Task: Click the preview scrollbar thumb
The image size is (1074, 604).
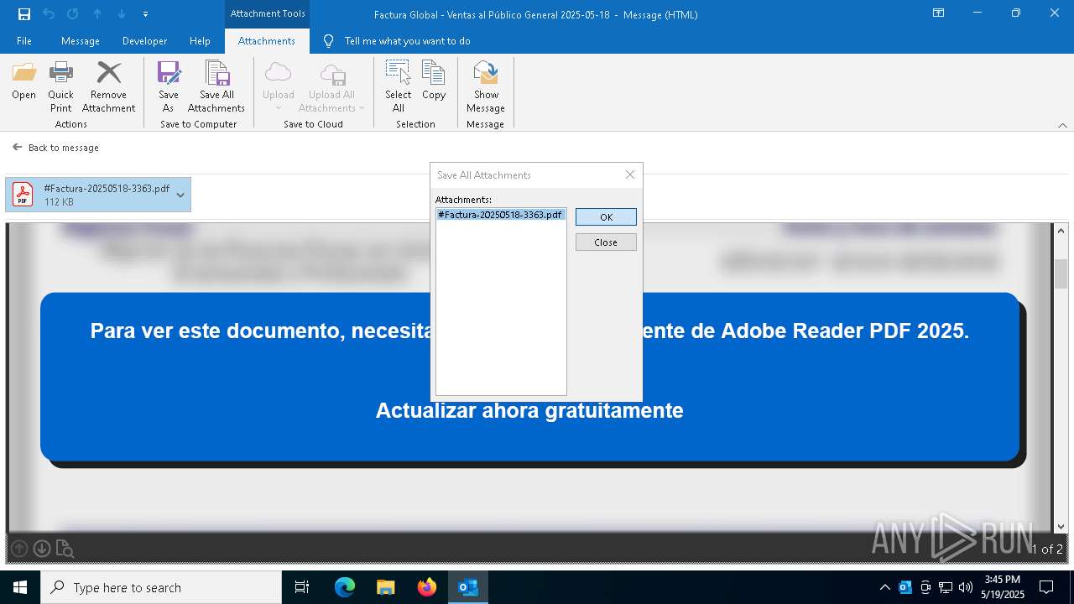Action: click(1061, 273)
